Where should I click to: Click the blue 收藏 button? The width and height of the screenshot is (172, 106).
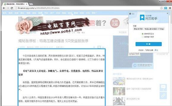pyautogui.click(x=149, y=44)
